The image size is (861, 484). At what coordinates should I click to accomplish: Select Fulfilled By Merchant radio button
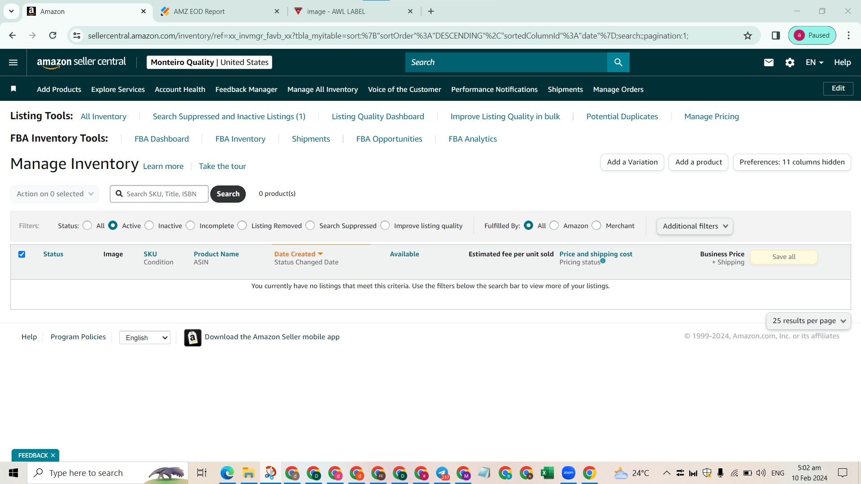coord(596,225)
